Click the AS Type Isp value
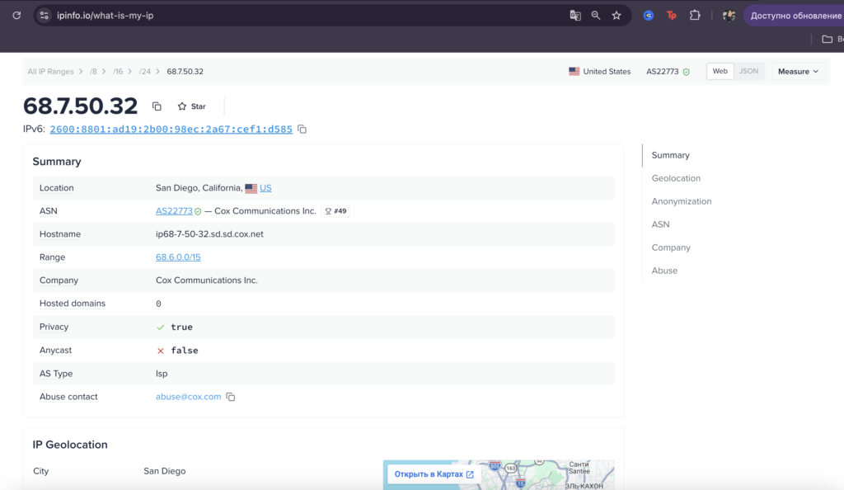The height and width of the screenshot is (490, 844). [x=162, y=374]
